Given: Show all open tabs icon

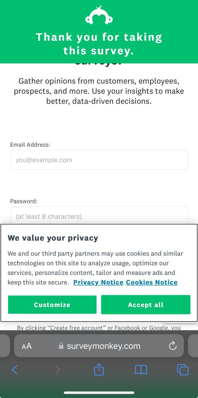Looking at the screenshot, I should click(182, 370).
